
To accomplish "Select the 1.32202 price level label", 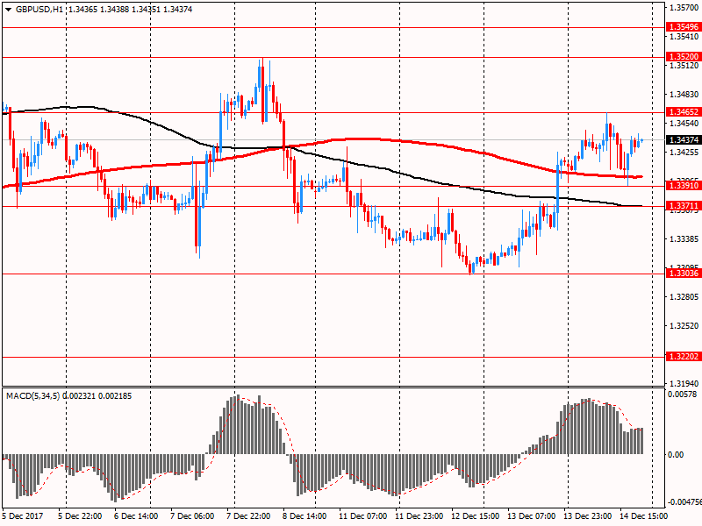I will (684, 357).
